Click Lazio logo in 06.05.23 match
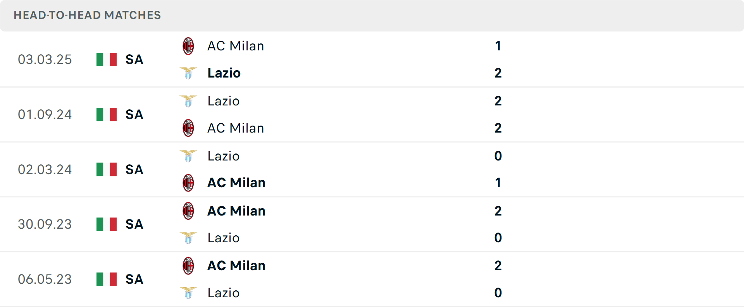Screen dimensions: 744x307 (188, 293)
